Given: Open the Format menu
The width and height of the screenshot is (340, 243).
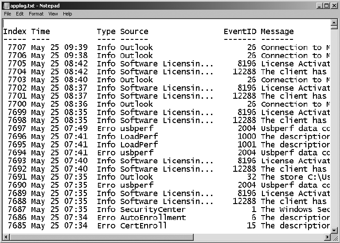Looking at the screenshot, I should (36, 14).
